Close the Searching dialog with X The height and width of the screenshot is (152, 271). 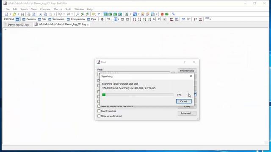click(x=191, y=76)
